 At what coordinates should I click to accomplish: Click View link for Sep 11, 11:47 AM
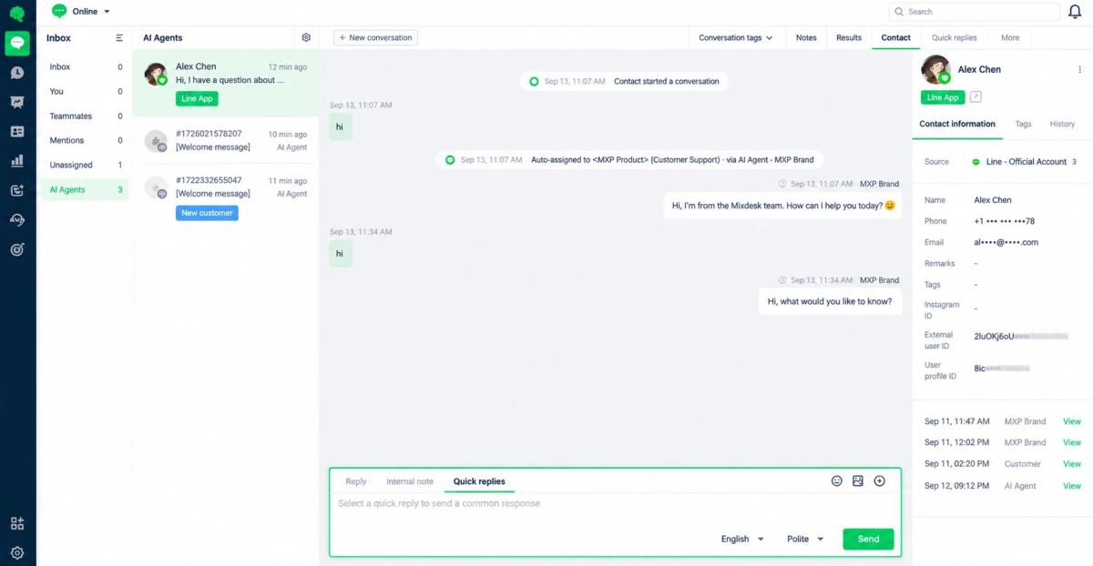(1072, 421)
